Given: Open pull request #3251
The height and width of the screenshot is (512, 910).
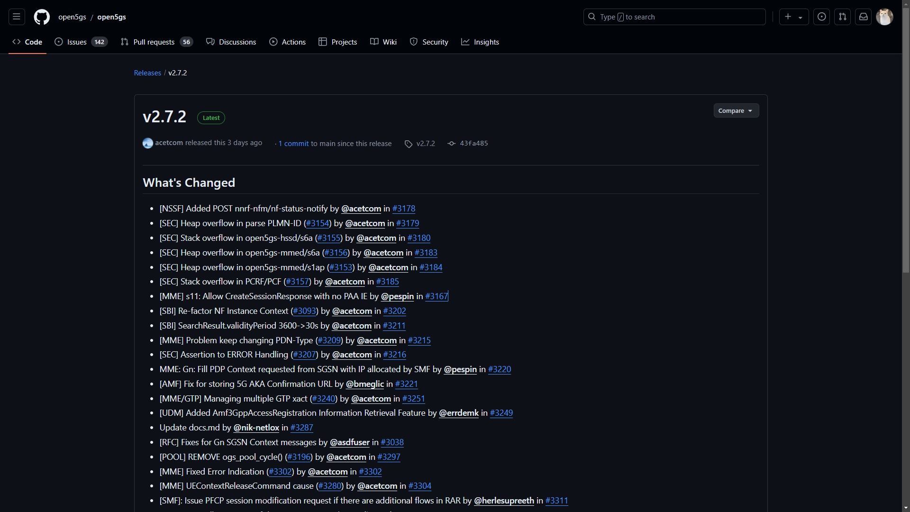Looking at the screenshot, I should tap(414, 399).
